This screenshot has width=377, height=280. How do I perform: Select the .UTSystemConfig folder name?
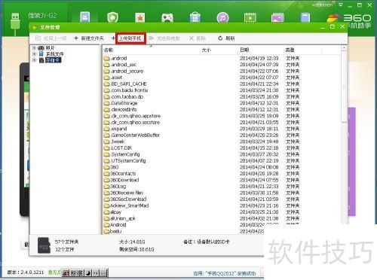click(128, 161)
